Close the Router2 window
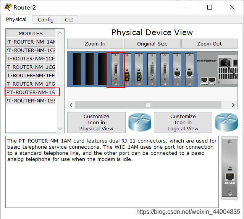 click(232, 7)
